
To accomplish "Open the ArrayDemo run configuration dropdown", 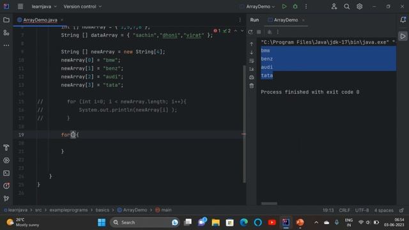I will point(258,6).
